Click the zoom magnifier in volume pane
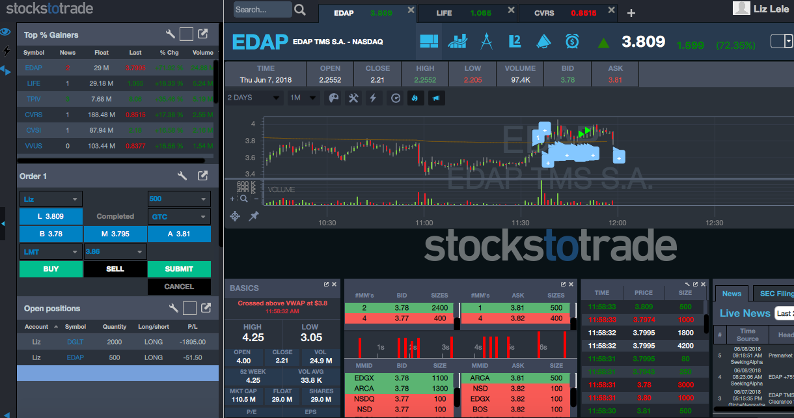Screen dimensions: 794x418 point(244,199)
